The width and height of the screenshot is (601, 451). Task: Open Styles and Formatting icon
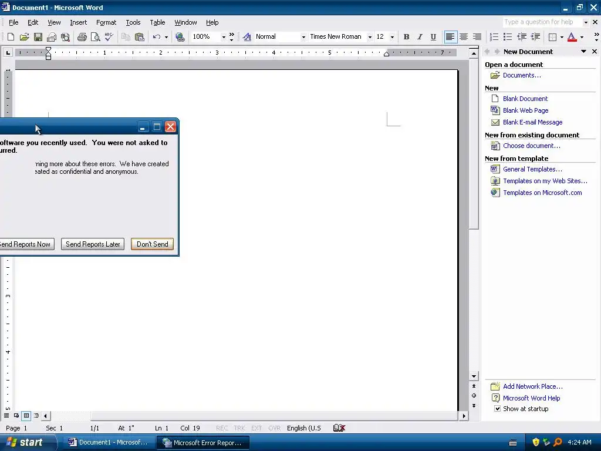coord(247,37)
